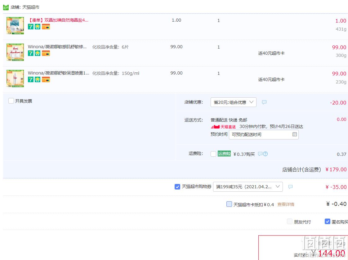Uncheck the 匿名购买 checkbox
This screenshot has width=348, height=260.
(x=327, y=221)
